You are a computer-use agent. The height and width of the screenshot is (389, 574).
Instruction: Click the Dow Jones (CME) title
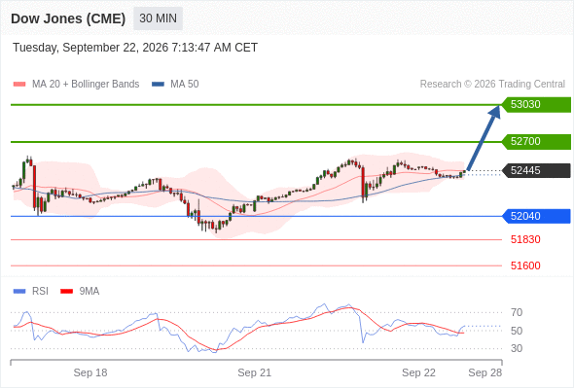[x=68, y=18]
